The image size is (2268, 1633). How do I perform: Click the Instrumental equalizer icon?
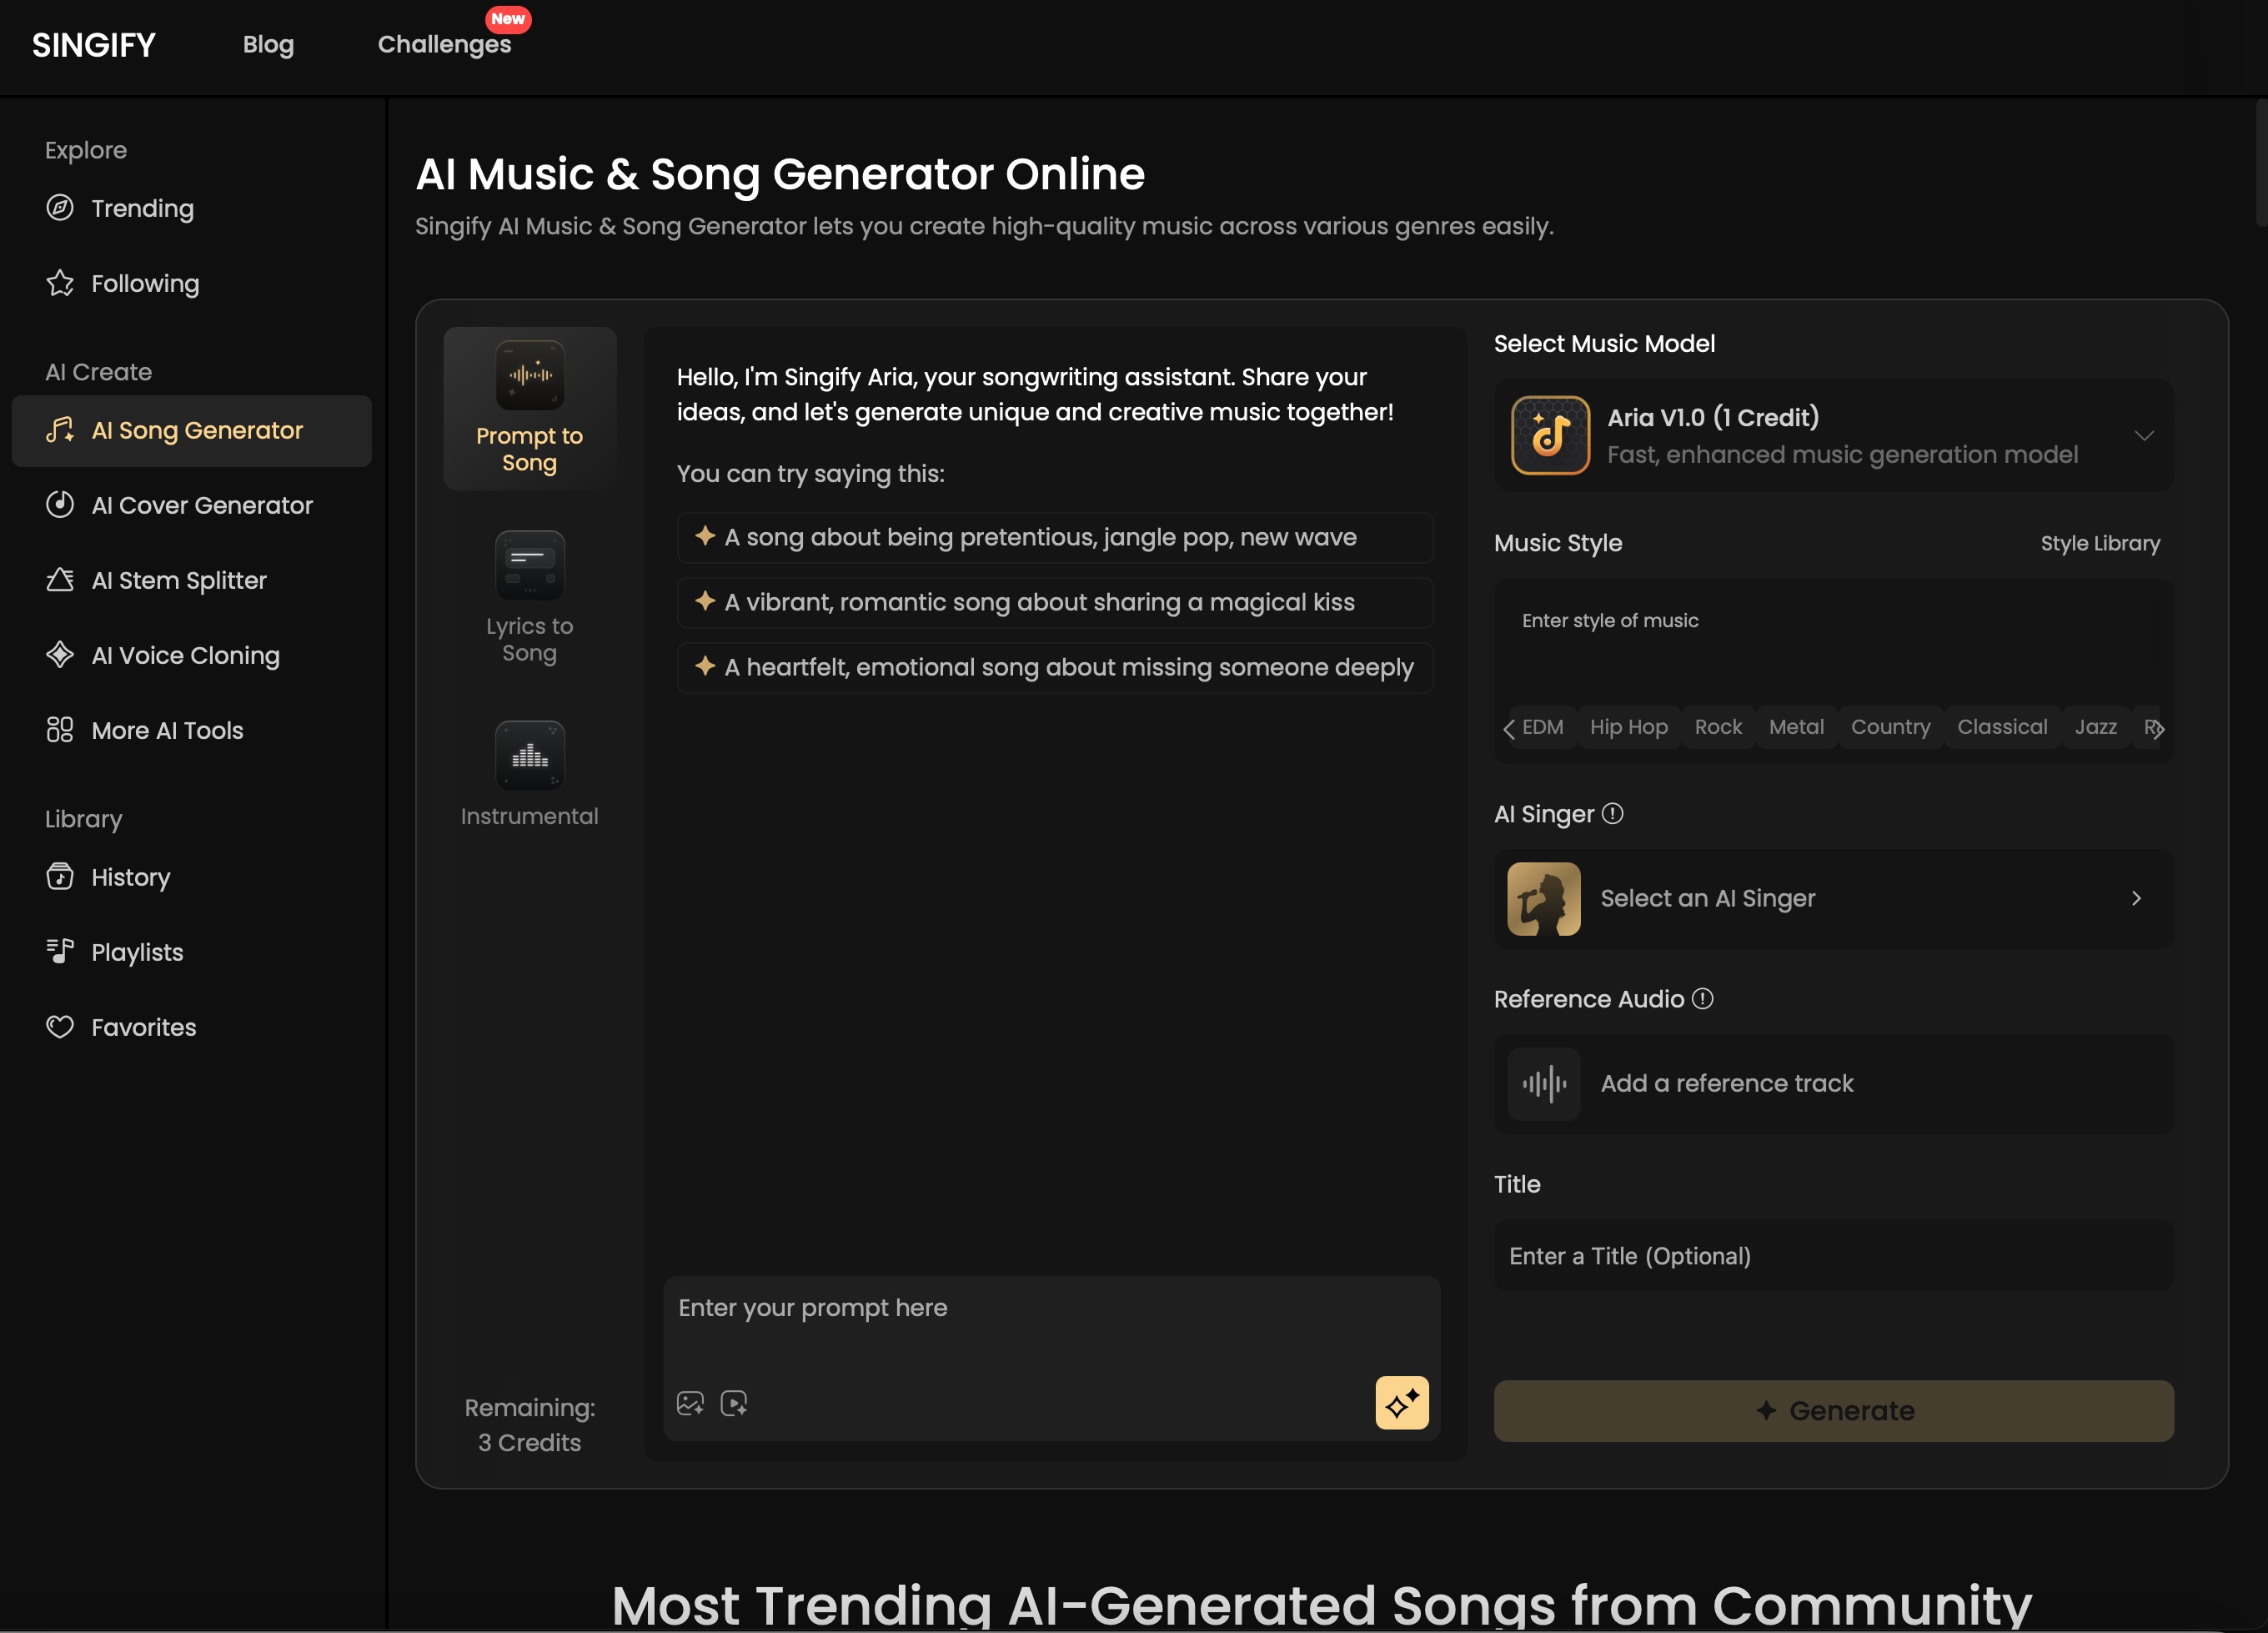(x=530, y=755)
